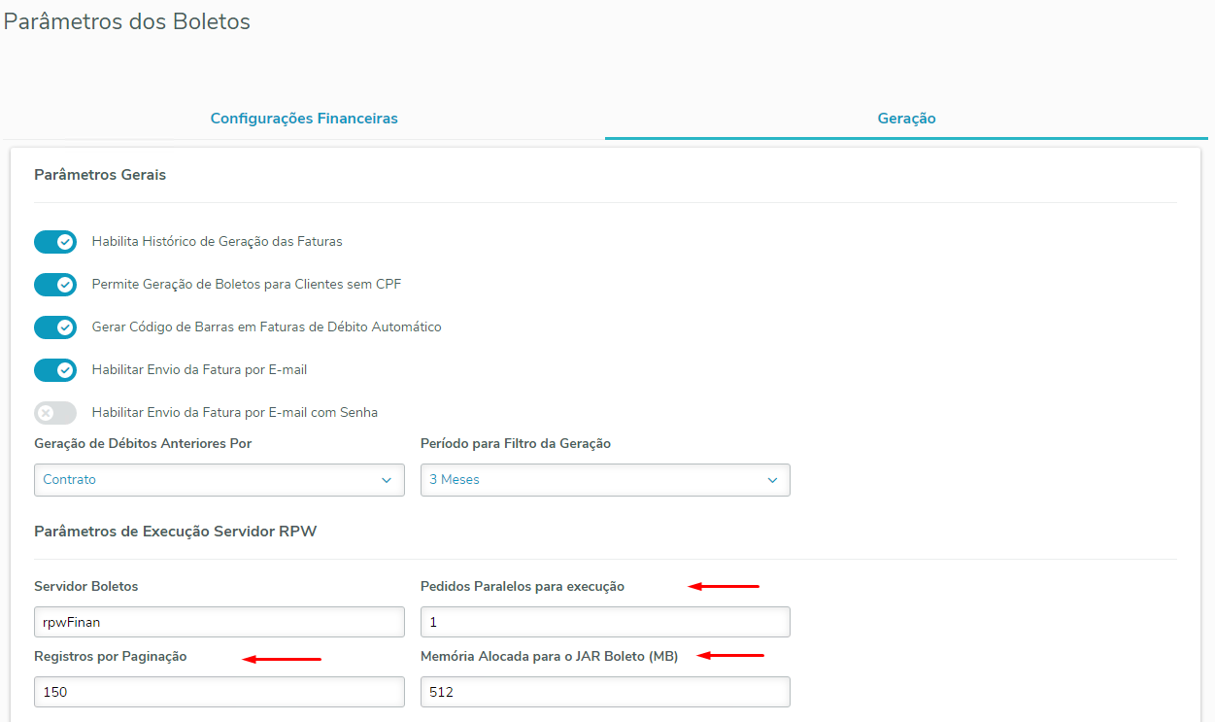Click chevron arrow on Contrato combo box
Viewport: 1215px width, 722px height.
[x=387, y=480]
